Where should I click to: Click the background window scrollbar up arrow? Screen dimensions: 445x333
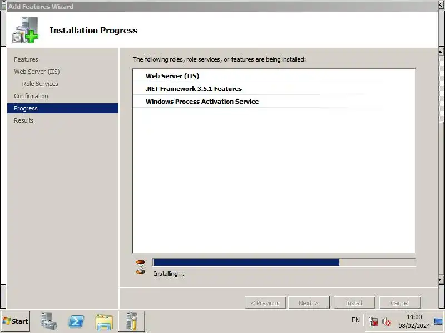441,52
